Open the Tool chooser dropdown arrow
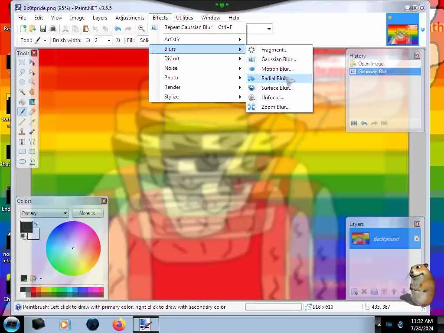Viewport: 444px width, 333px height. (45, 40)
